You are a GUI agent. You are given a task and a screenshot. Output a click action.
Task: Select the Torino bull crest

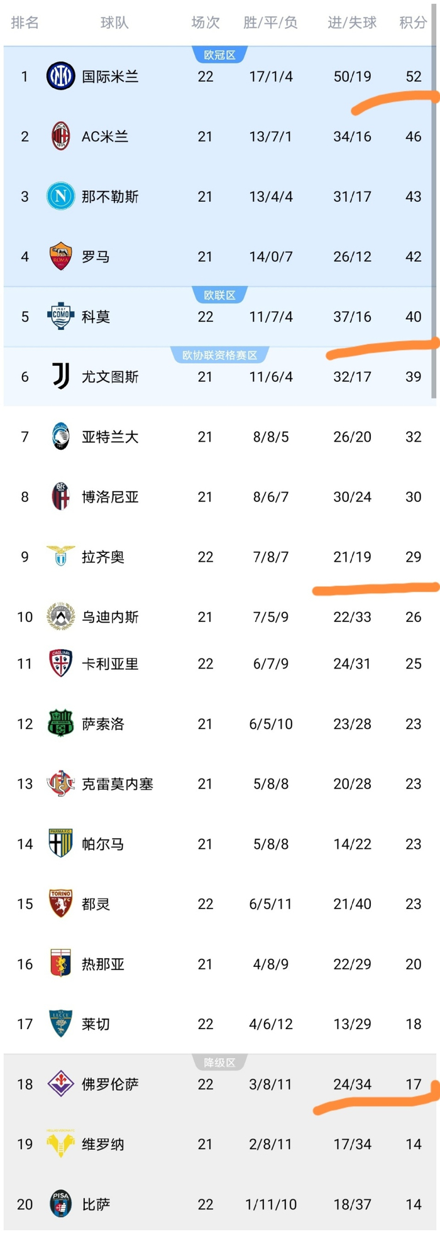pyautogui.click(x=61, y=904)
